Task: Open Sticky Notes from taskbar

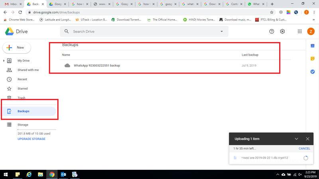Action: click(18, 175)
